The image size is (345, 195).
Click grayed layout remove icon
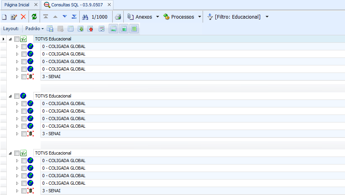pyautogui.click(x=60, y=29)
